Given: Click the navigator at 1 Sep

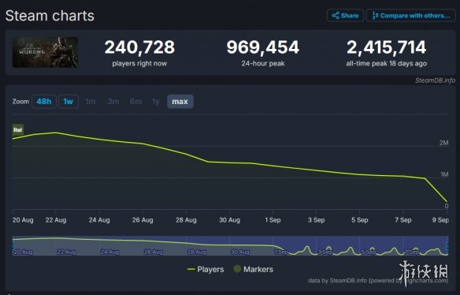Looking at the screenshot, I should 281,252.
